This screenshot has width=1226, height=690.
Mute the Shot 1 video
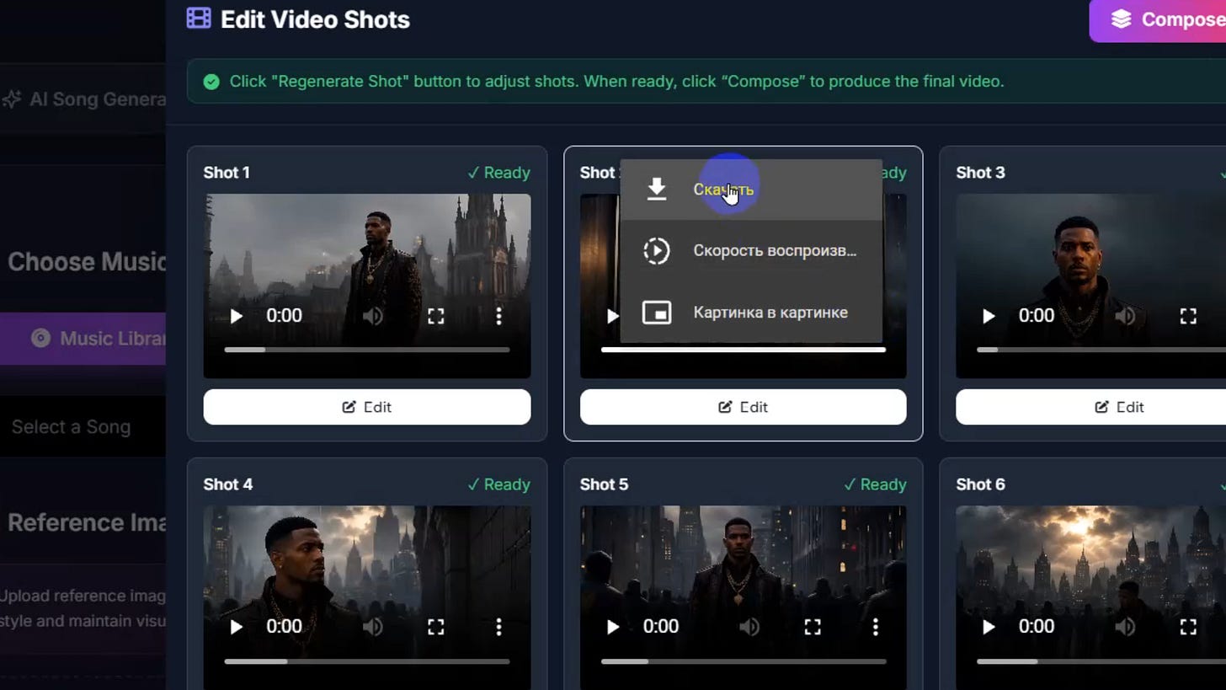click(x=373, y=316)
